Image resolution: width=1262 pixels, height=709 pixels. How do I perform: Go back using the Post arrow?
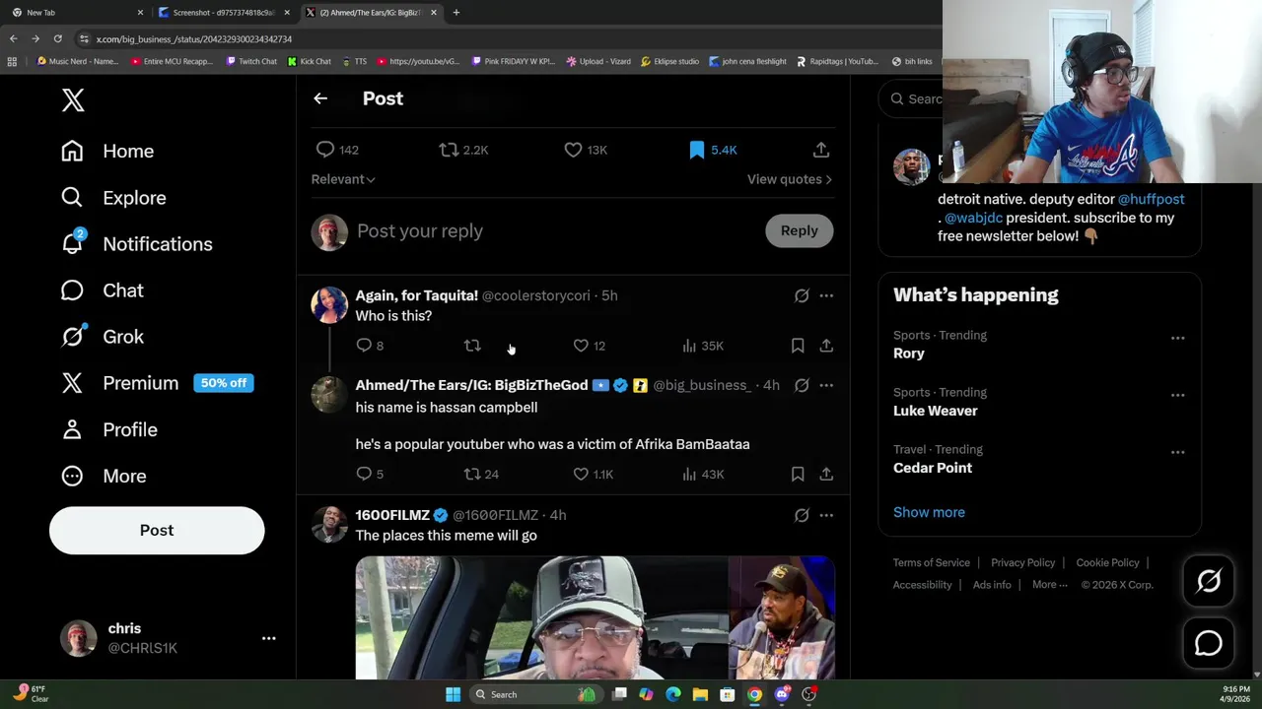click(320, 98)
